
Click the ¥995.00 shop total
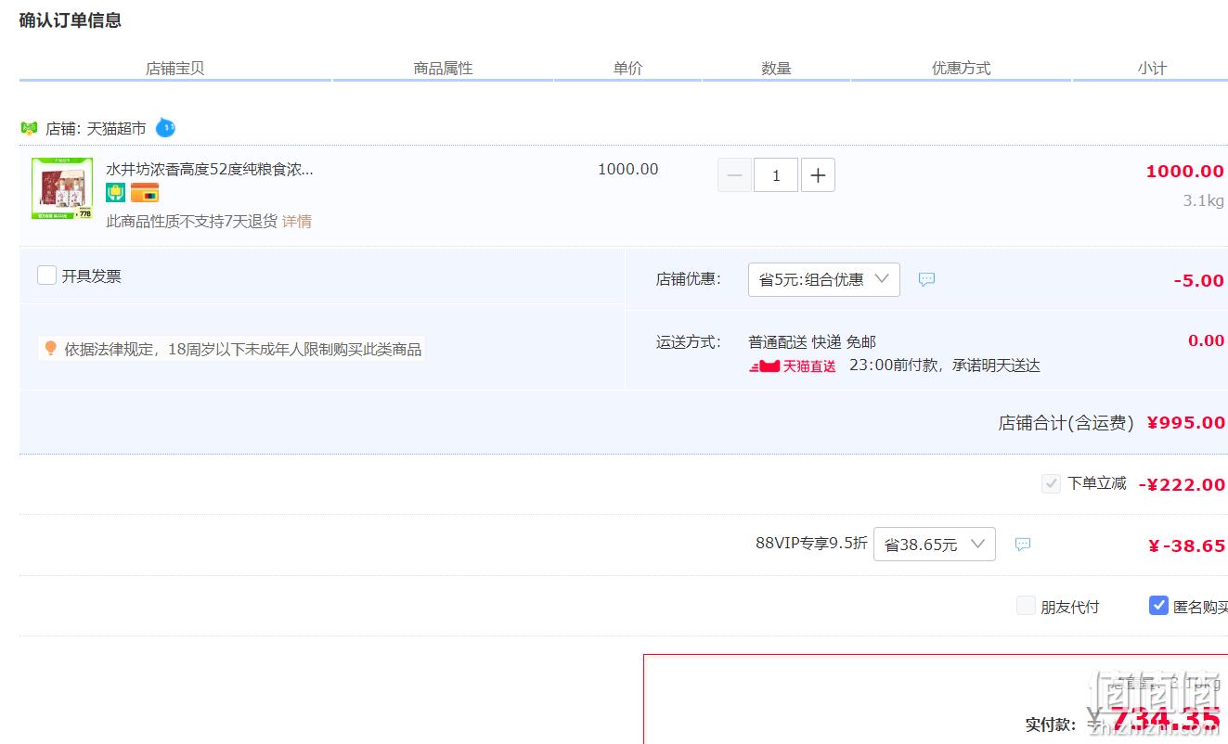coord(1186,422)
